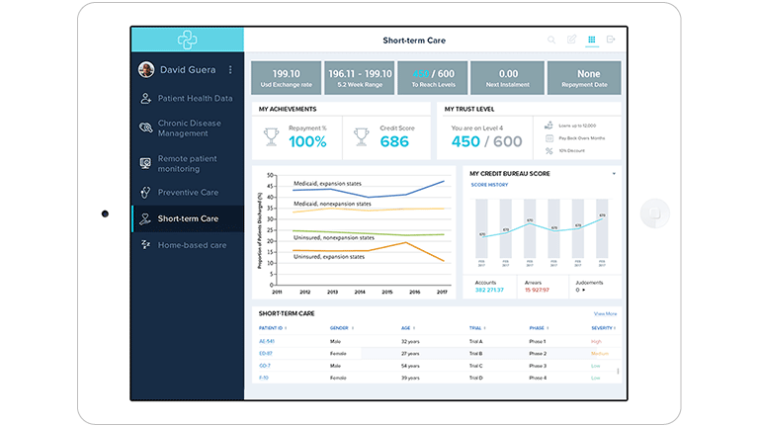Go to Chronic Disease Management section
The height and width of the screenshot is (427, 759).
click(x=189, y=128)
